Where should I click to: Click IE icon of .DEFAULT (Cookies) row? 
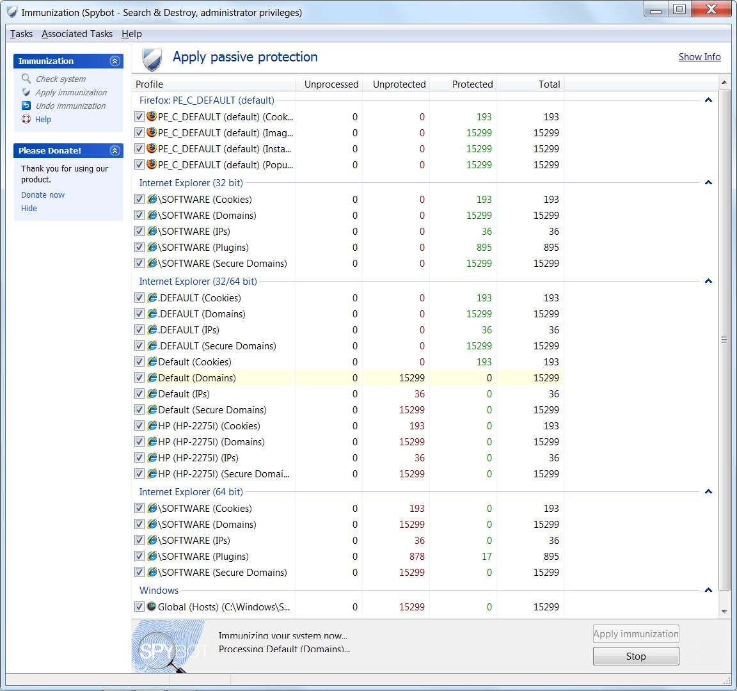click(152, 298)
